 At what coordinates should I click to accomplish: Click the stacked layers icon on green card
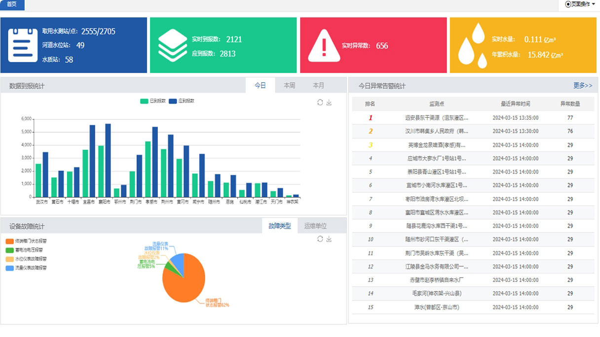point(173,45)
